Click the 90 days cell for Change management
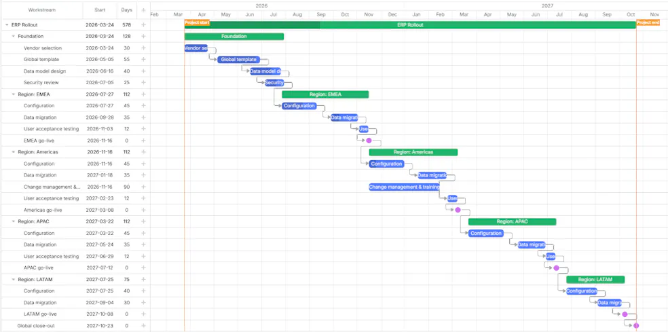Image resolution: width=668 pixels, height=332 pixels. tap(126, 187)
